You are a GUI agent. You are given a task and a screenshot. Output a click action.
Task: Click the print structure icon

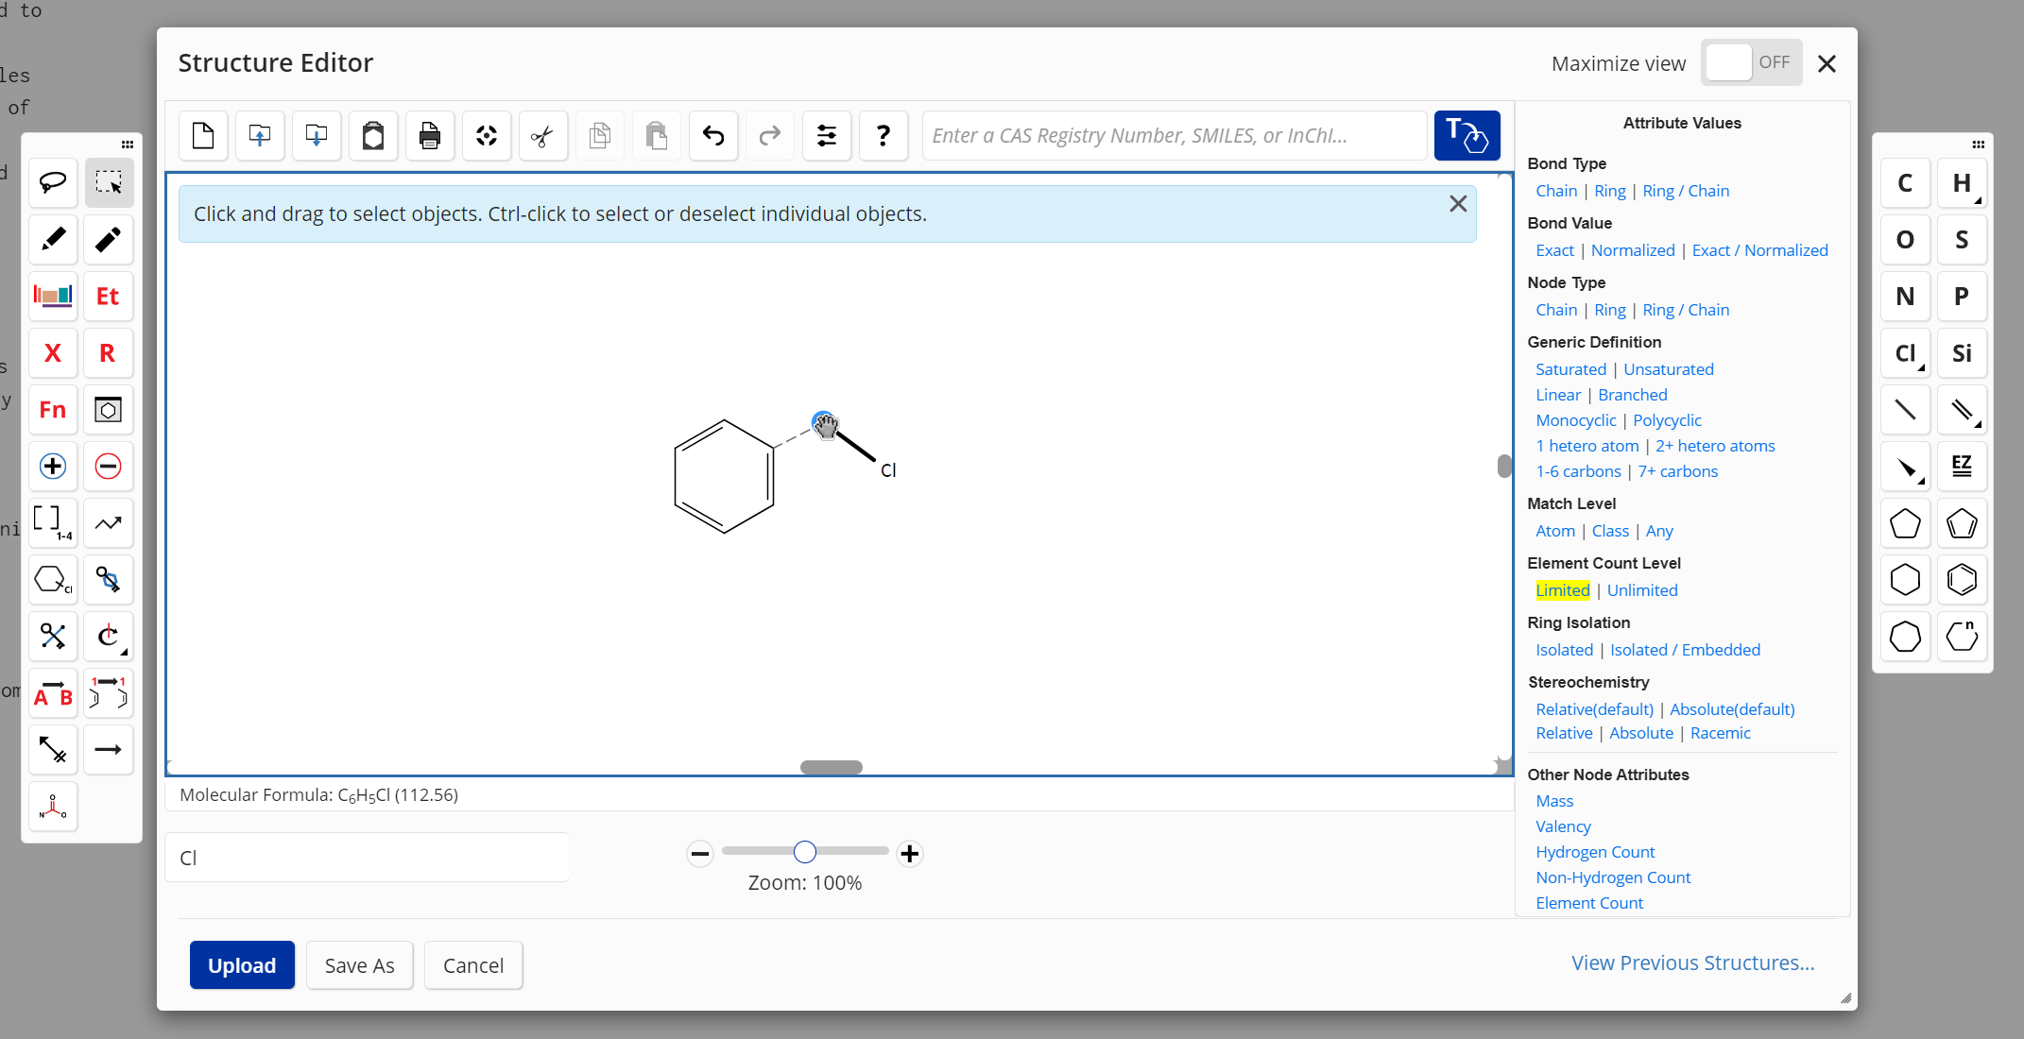[430, 136]
